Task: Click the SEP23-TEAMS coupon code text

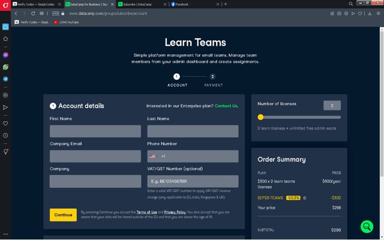Action: tap(270, 198)
